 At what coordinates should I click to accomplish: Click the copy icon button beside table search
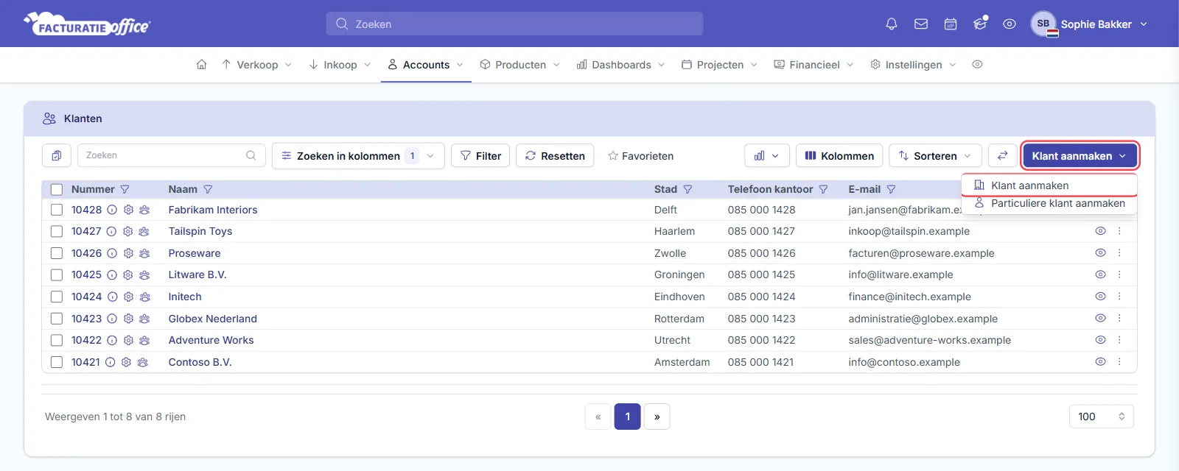[57, 155]
